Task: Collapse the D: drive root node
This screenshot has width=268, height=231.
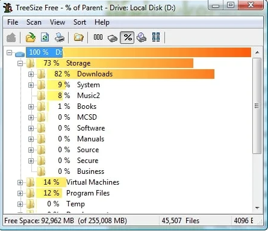Action: click(9, 53)
